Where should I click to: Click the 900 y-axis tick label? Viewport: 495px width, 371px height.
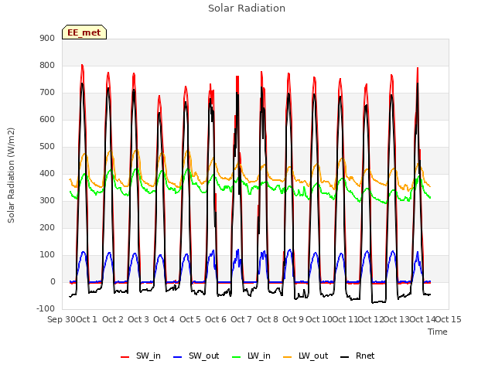tap(47, 38)
